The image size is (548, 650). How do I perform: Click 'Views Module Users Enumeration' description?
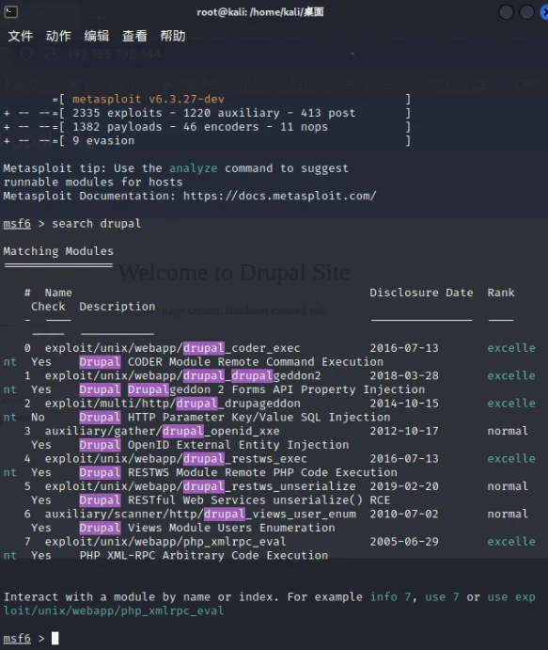[231, 528]
